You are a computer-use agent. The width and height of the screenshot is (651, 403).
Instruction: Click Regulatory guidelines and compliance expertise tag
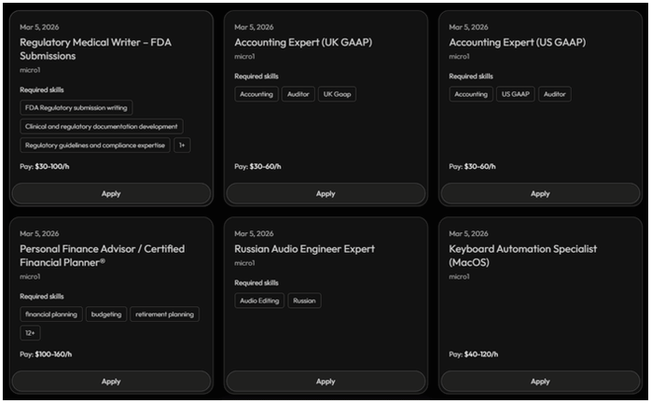click(95, 145)
